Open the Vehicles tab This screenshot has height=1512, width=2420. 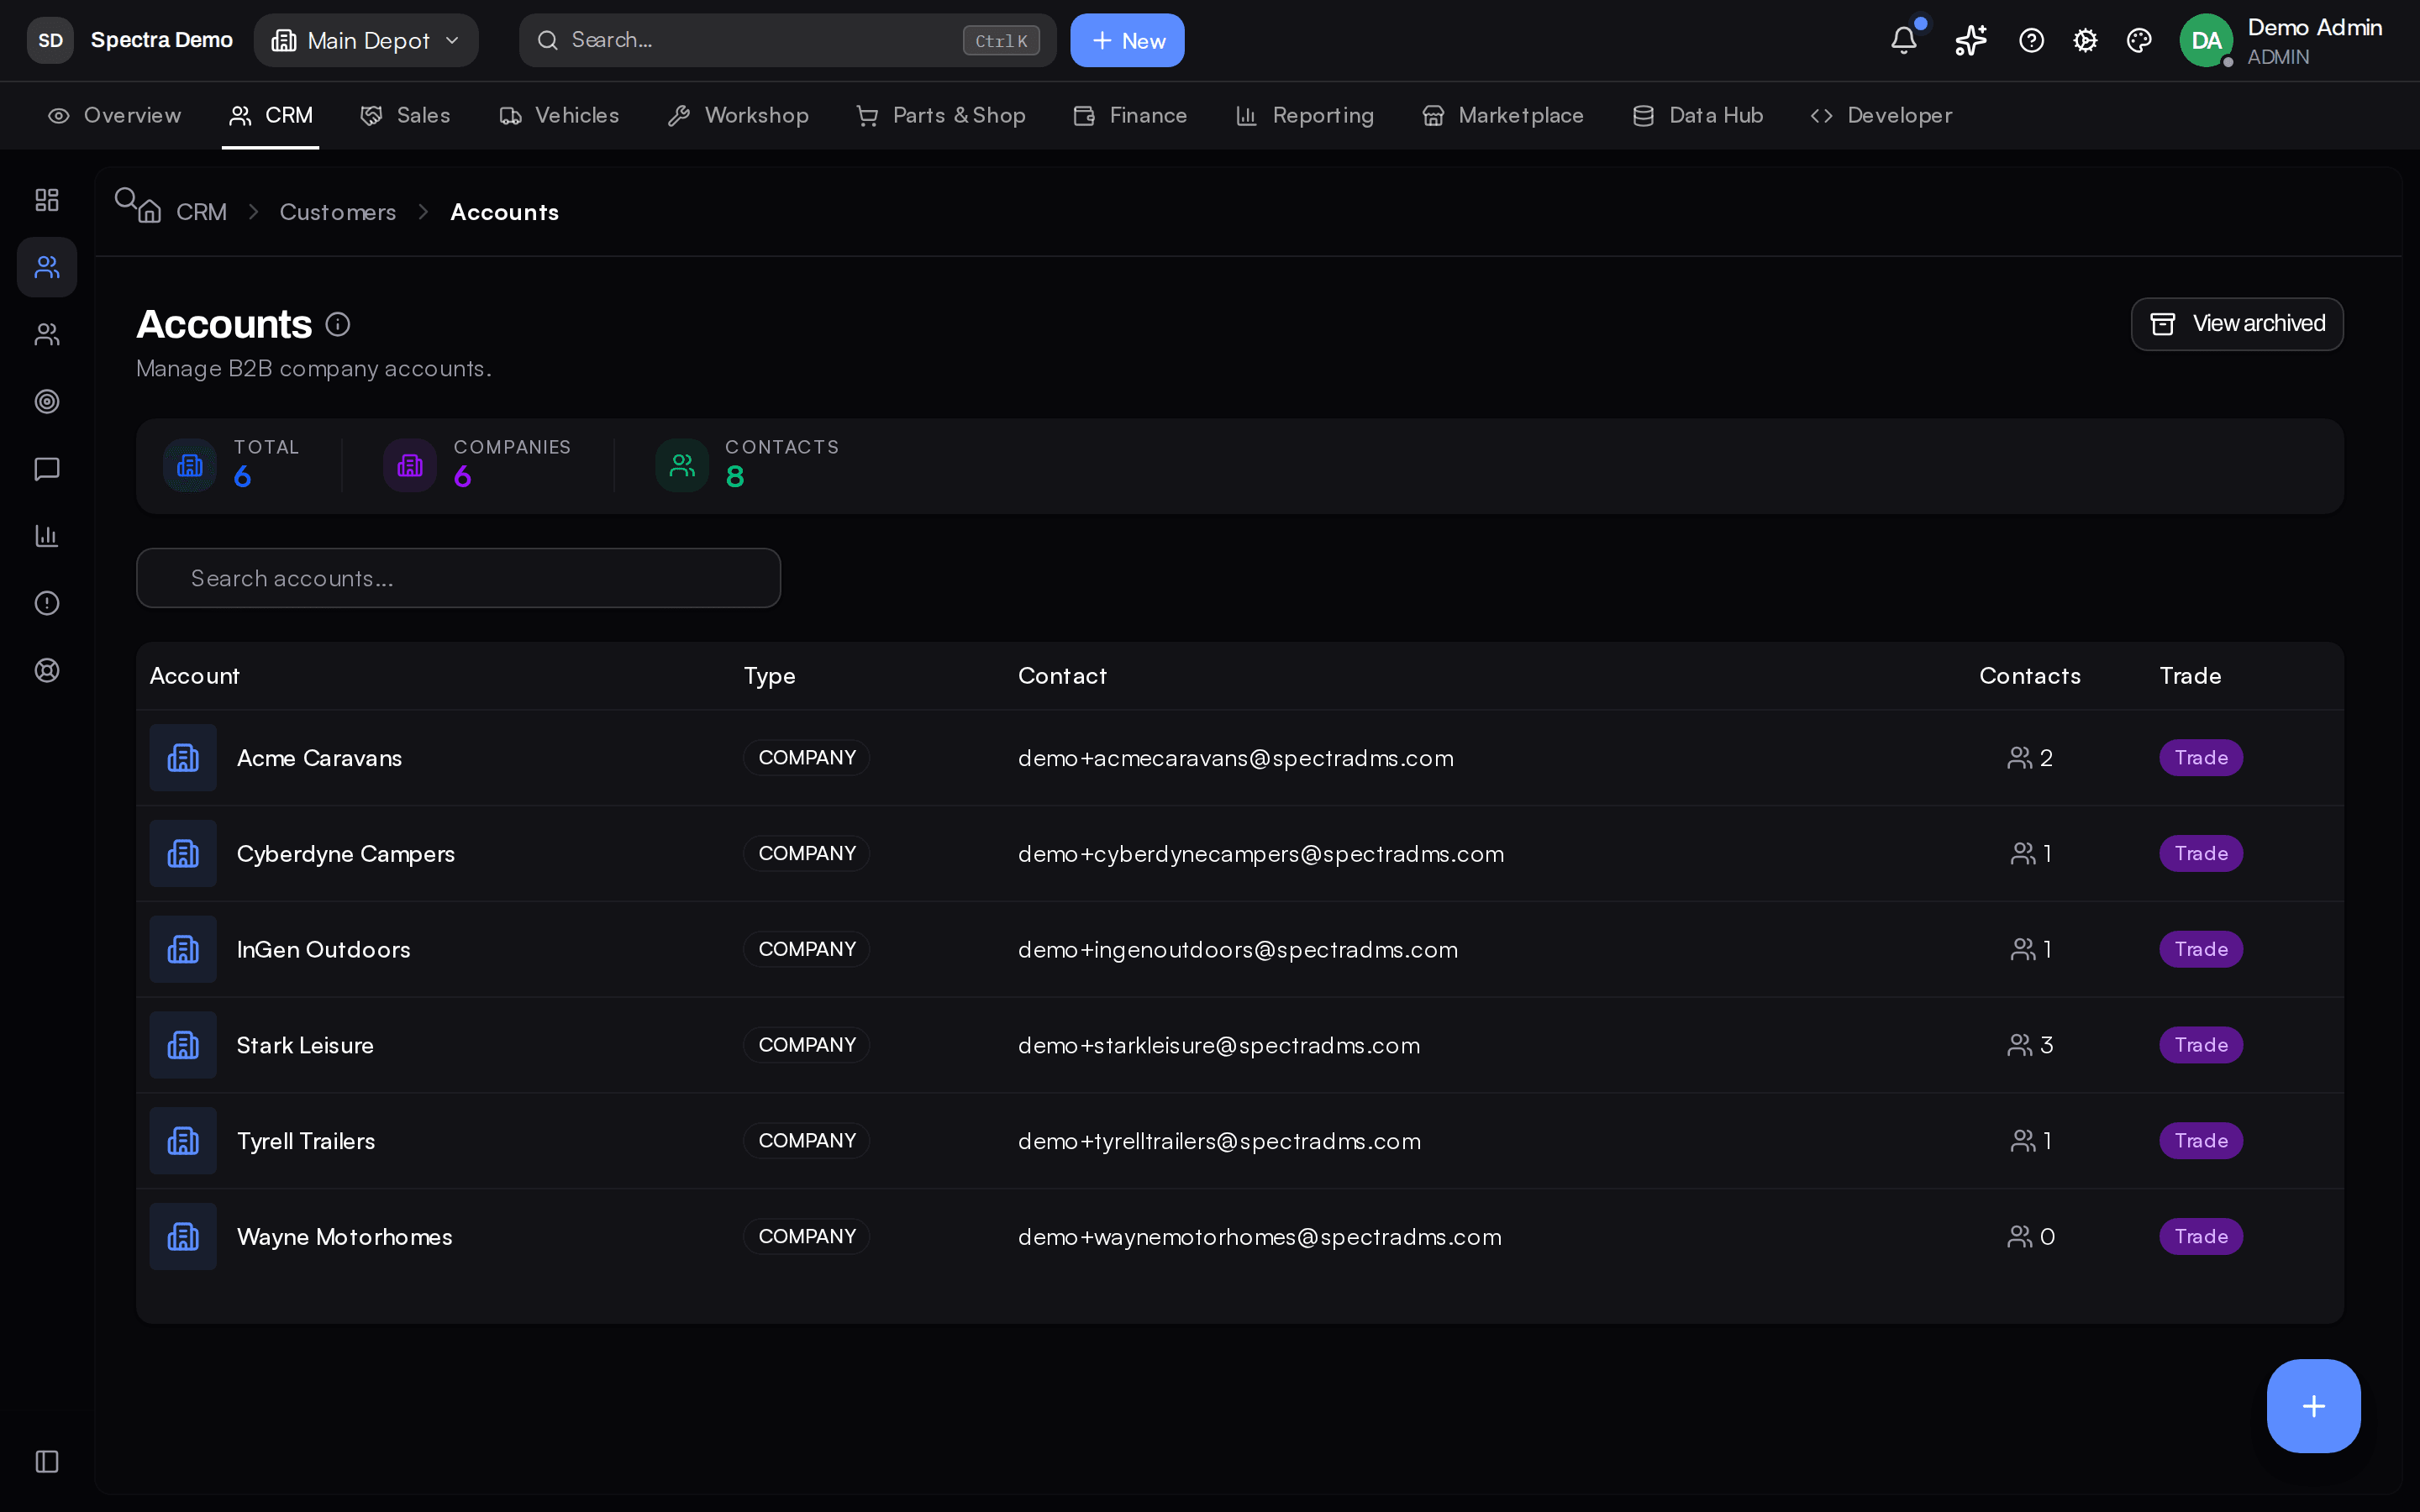click(x=559, y=116)
